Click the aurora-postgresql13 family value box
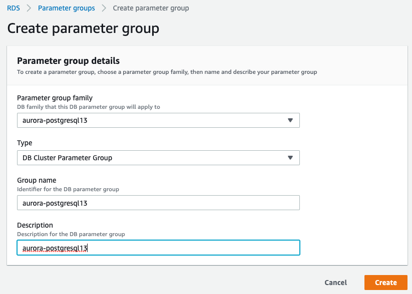 point(150,120)
